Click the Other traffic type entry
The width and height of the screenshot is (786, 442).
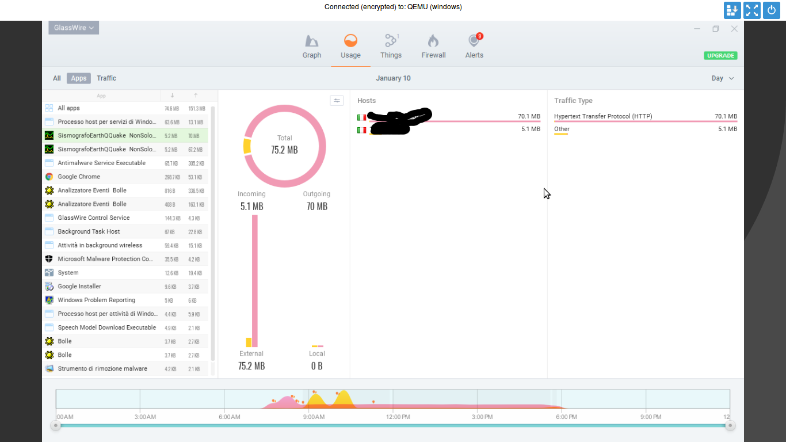tap(562, 129)
